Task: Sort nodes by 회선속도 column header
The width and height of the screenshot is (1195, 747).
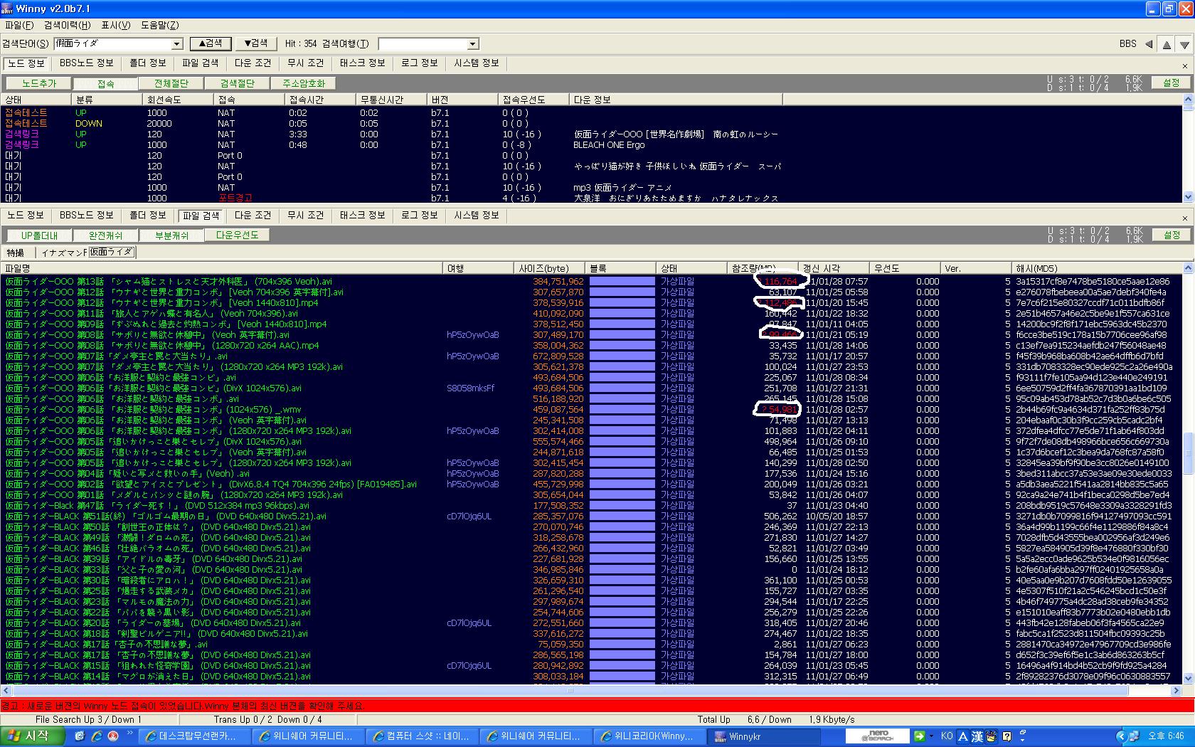Action: pyautogui.click(x=179, y=100)
